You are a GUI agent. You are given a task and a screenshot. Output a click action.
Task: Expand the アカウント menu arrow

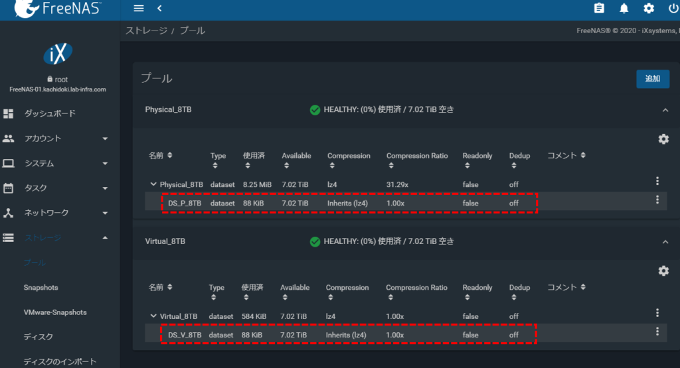[x=105, y=139]
